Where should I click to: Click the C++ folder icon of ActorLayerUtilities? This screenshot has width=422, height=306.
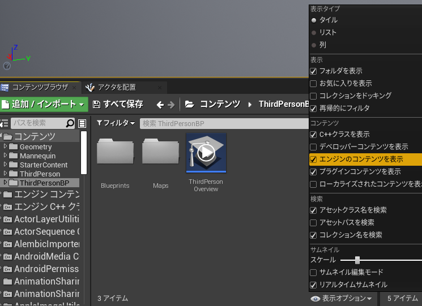pos(8,219)
